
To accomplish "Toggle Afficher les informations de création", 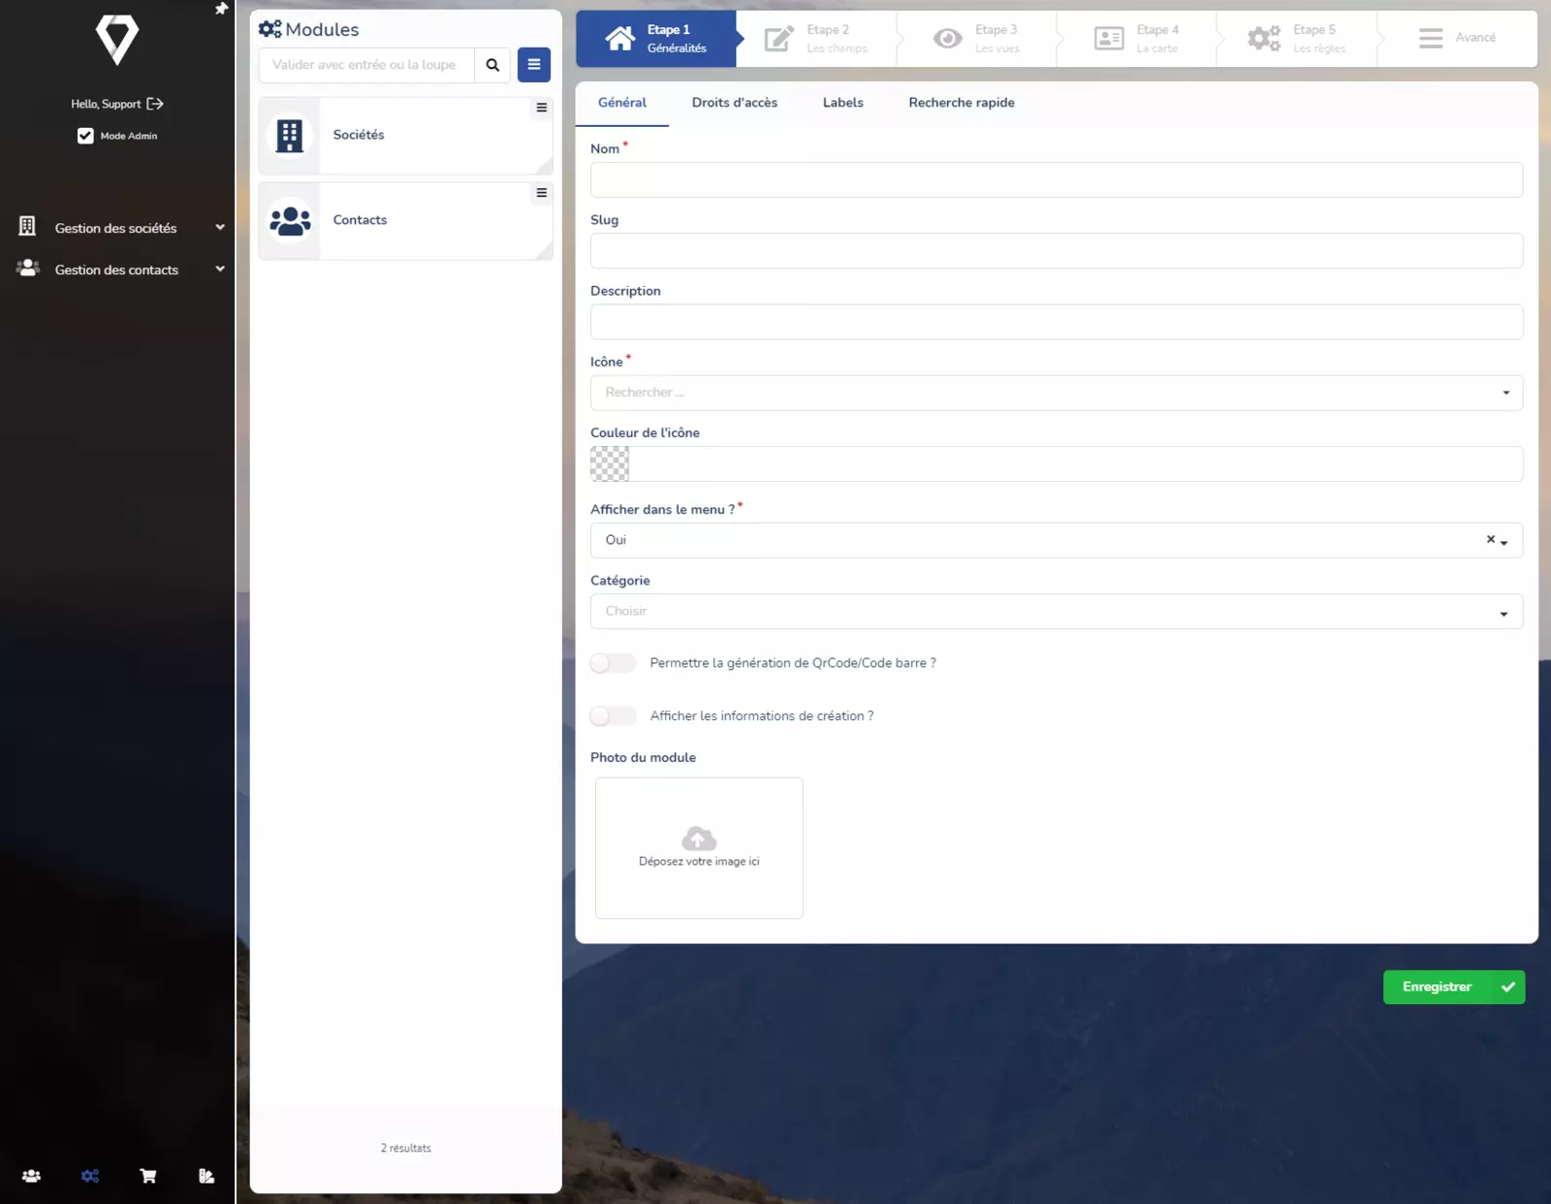I will point(614,716).
